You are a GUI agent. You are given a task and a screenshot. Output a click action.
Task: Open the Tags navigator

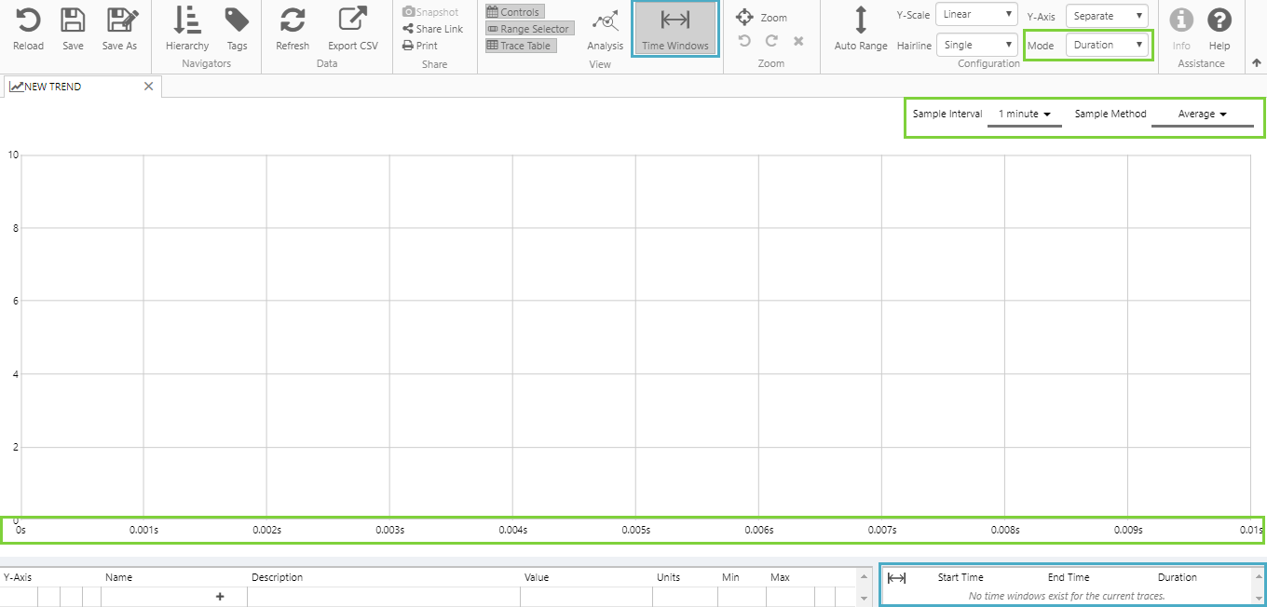(x=237, y=21)
